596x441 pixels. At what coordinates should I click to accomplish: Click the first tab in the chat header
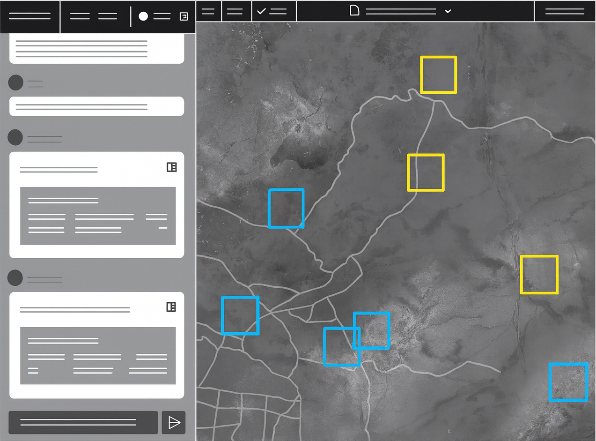[x=80, y=16]
